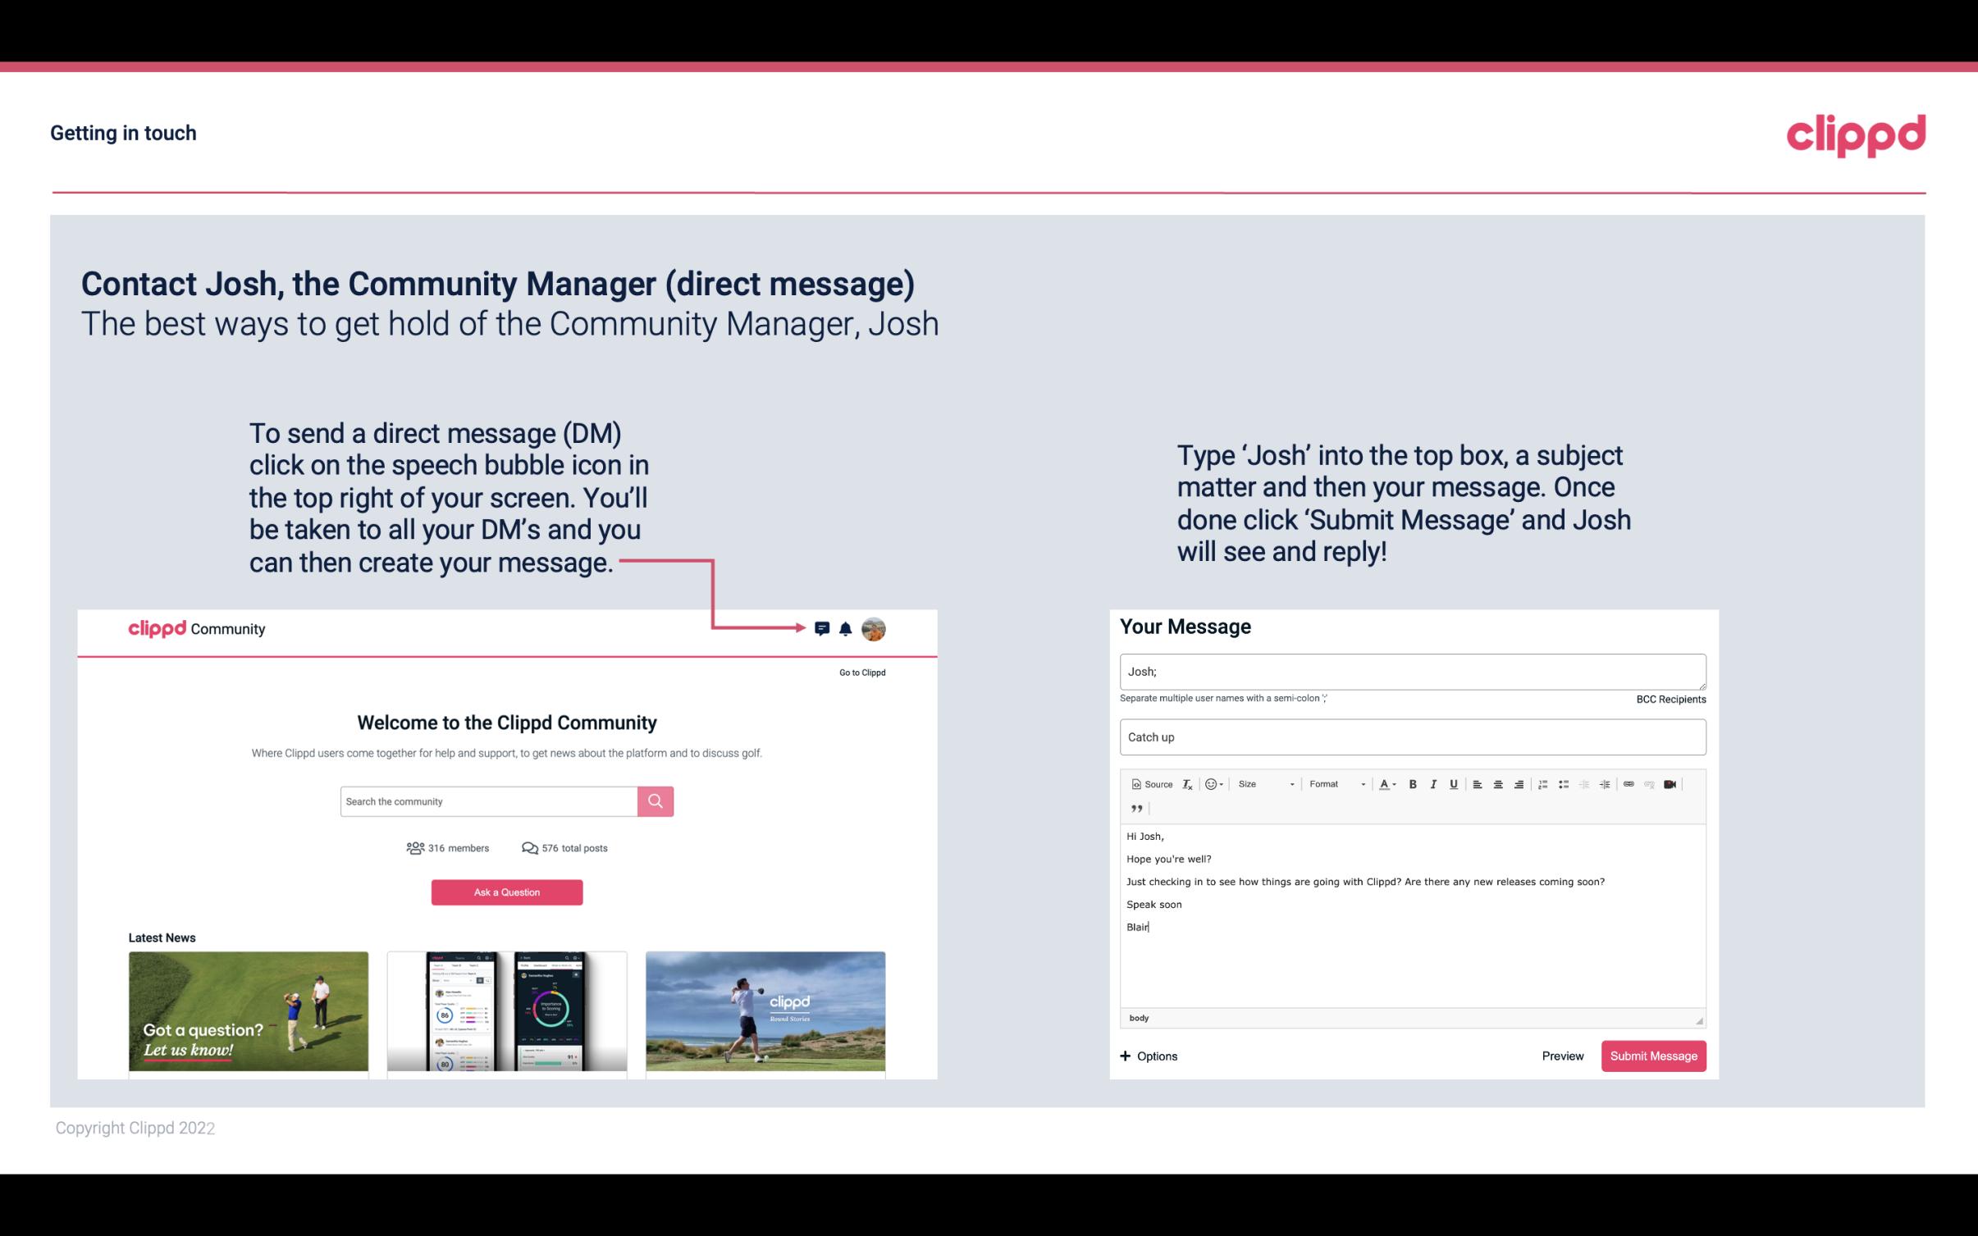Viewport: 1978px width, 1236px height.
Task: Click the user profile avatar icon
Action: tap(876, 629)
